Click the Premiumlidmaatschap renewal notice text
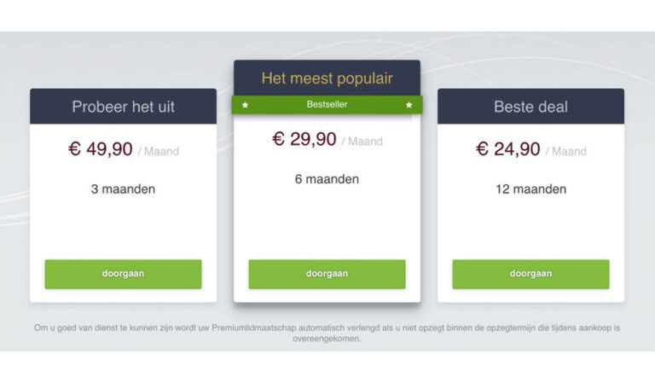Viewport: 655px width, 383px height. pyautogui.click(x=327, y=333)
